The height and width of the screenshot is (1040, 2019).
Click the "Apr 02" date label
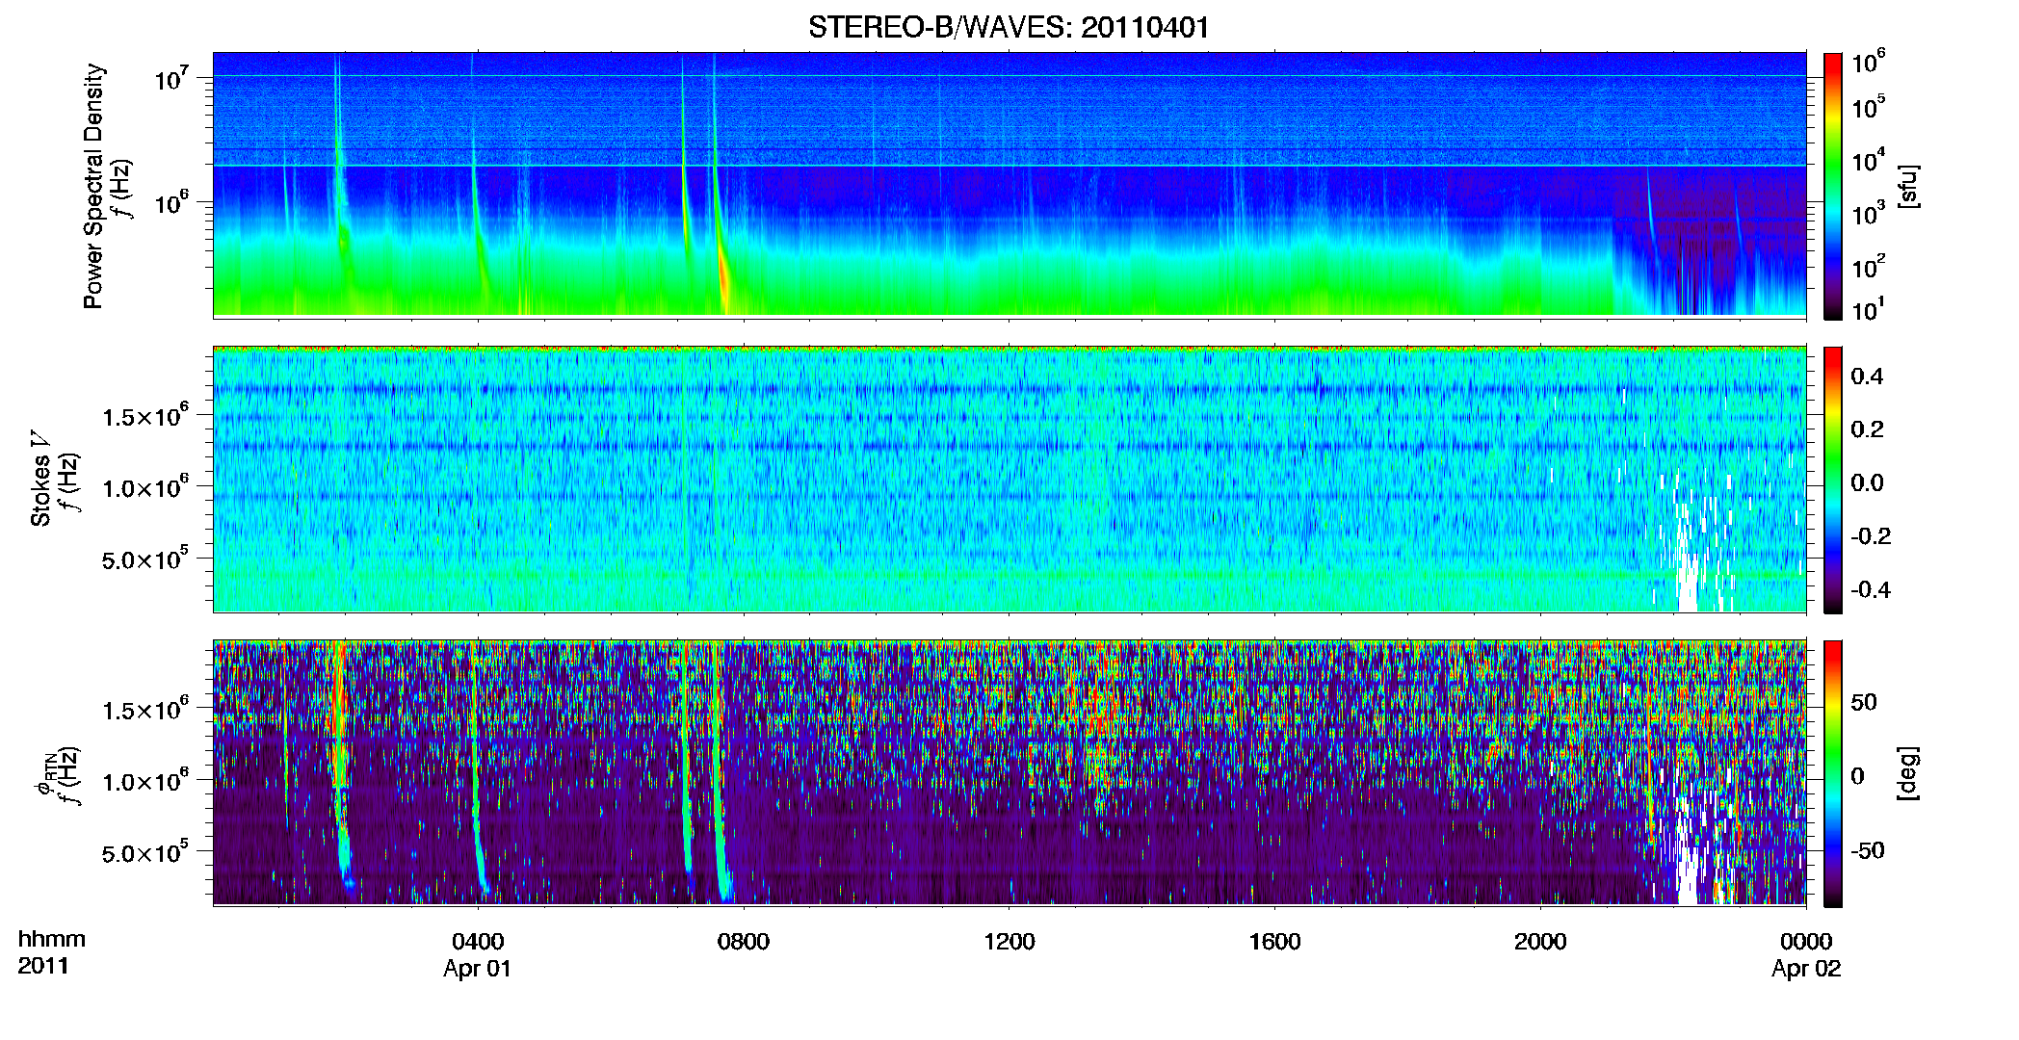[1806, 969]
